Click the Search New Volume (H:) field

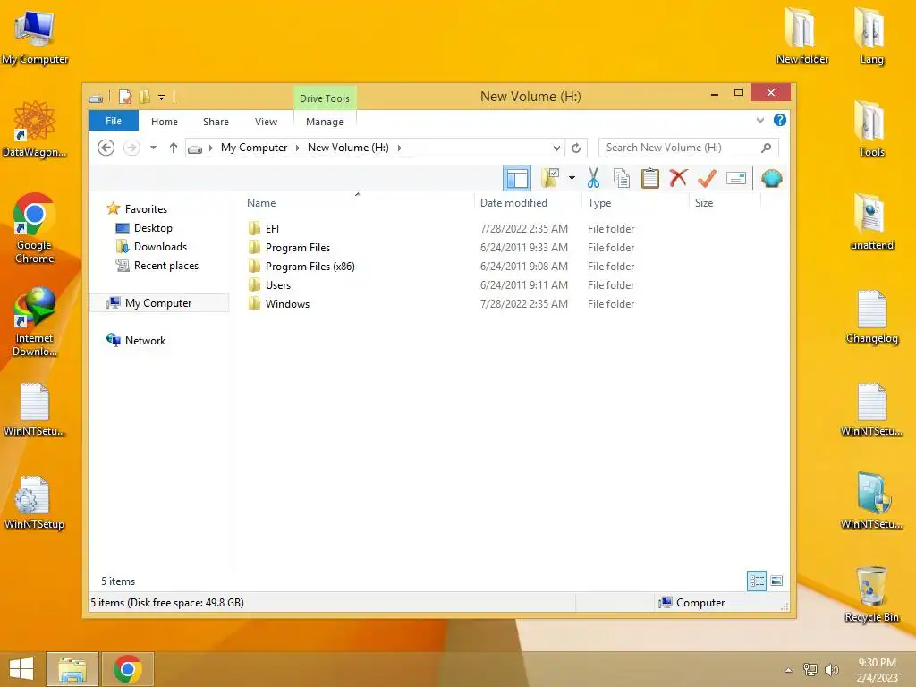point(688,148)
